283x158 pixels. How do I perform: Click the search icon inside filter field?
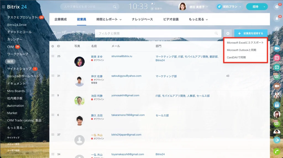coord(216,33)
